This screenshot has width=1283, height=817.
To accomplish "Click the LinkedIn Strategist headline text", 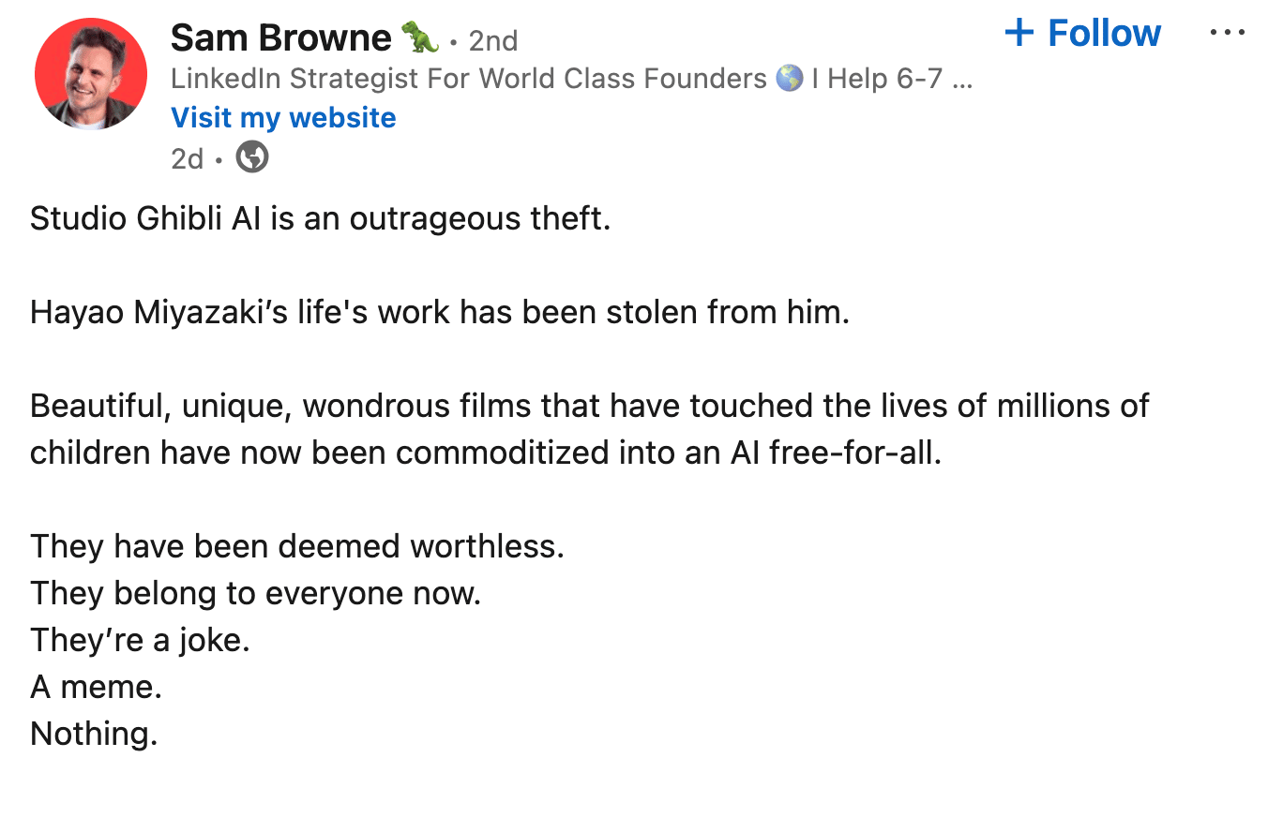I will click(469, 79).
